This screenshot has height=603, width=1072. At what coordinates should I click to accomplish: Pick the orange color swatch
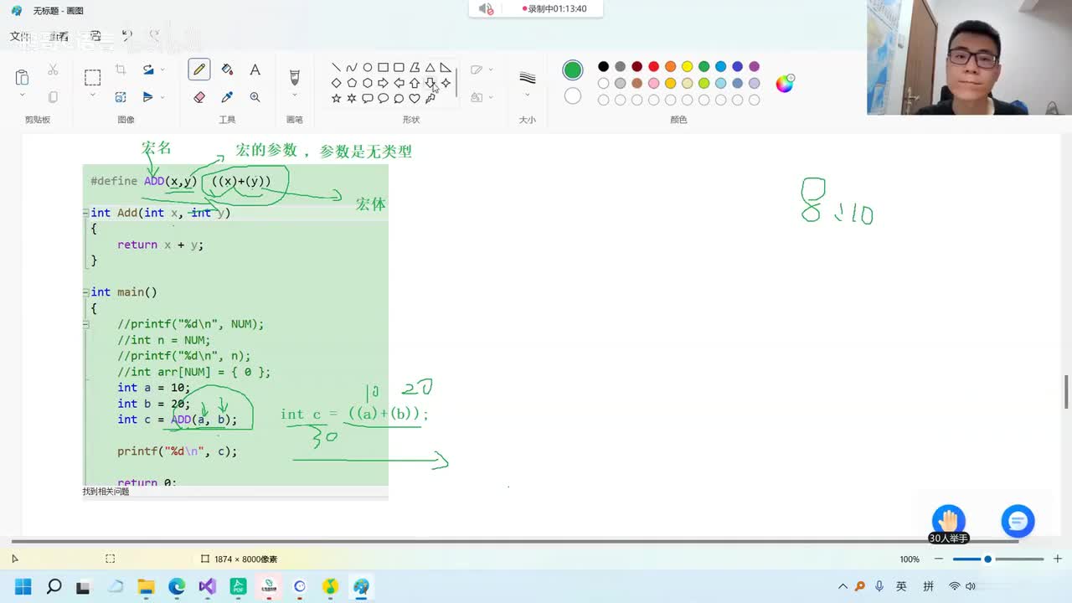670,67
